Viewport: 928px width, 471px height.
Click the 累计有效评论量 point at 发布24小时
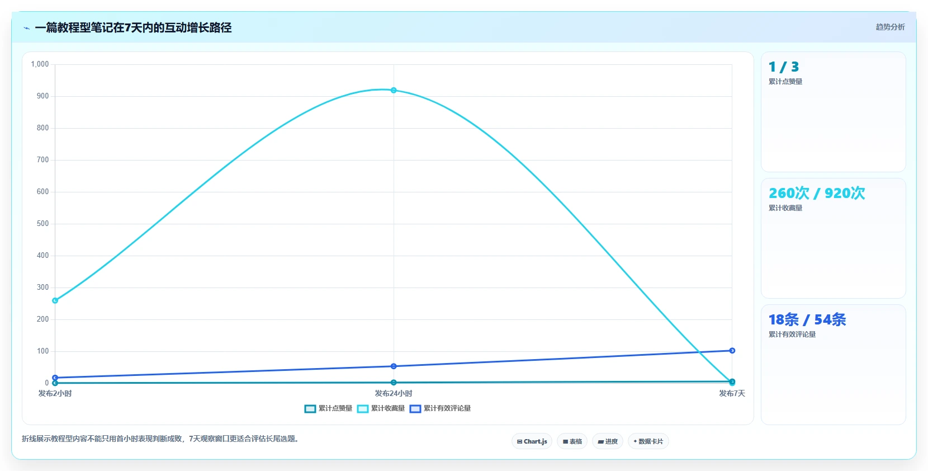[x=394, y=366]
